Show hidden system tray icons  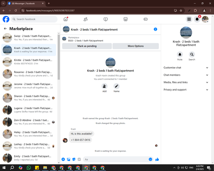click(x=174, y=168)
